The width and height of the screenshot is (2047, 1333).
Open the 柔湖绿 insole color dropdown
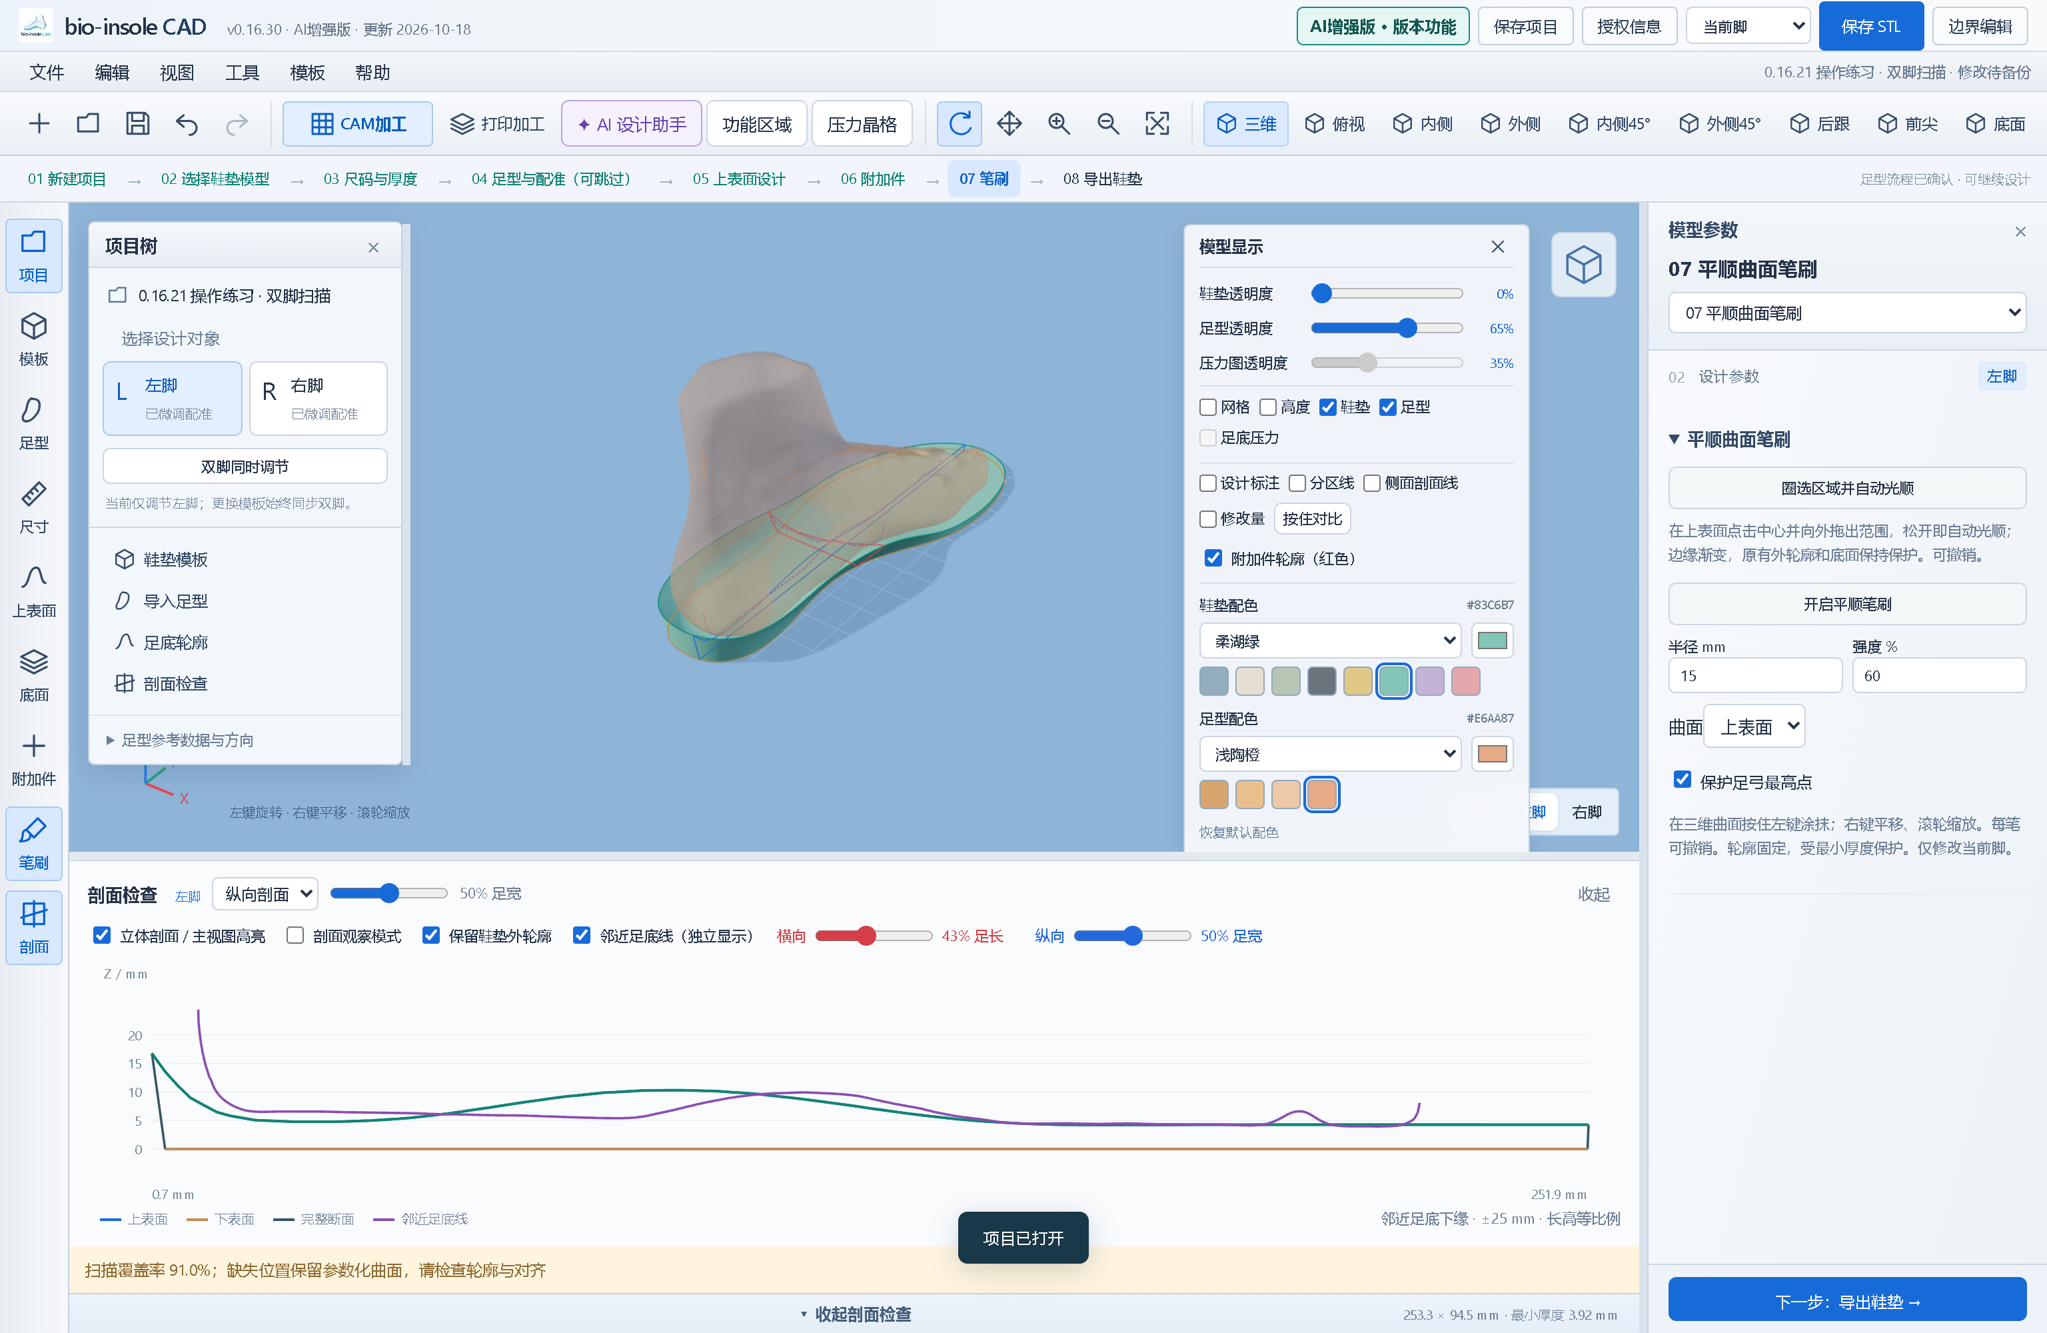pyautogui.click(x=1330, y=641)
